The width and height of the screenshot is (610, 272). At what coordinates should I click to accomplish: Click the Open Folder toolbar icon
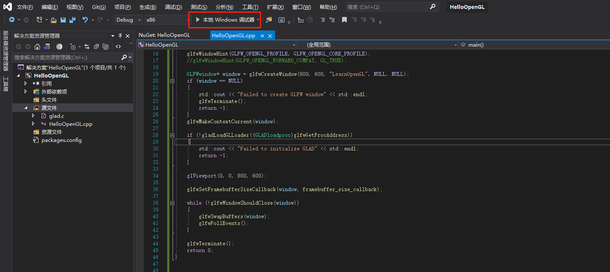pyautogui.click(x=54, y=19)
